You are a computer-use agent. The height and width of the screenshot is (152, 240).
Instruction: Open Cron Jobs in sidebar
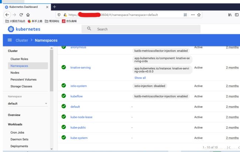click(x=17, y=132)
